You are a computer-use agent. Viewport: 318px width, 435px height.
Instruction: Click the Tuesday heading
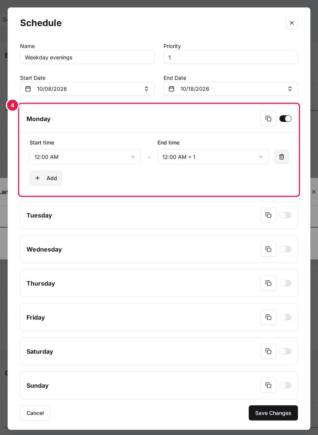pyautogui.click(x=39, y=215)
